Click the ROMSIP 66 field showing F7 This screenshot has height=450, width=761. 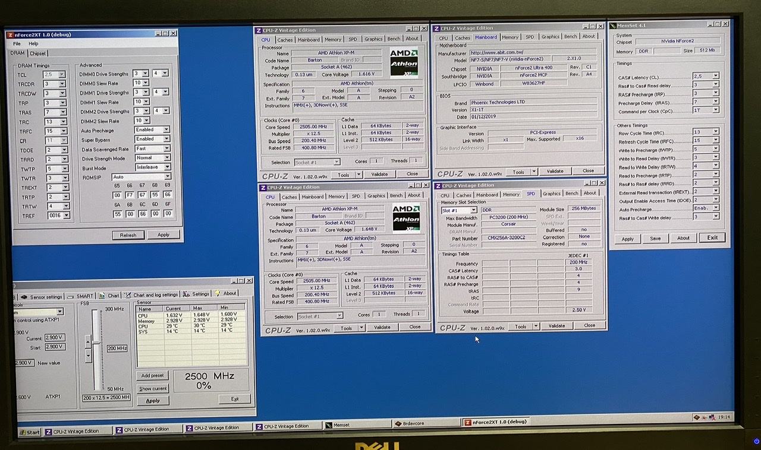(129, 195)
